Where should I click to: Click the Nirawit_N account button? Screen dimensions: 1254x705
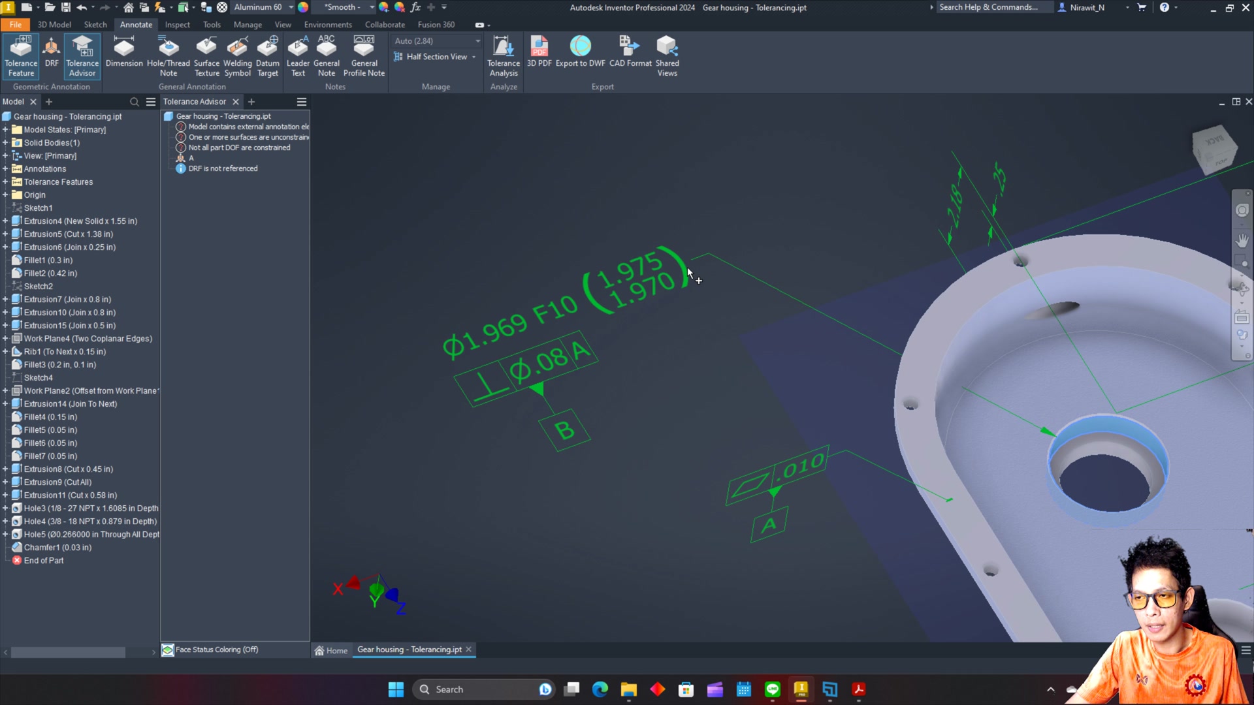1082,7
